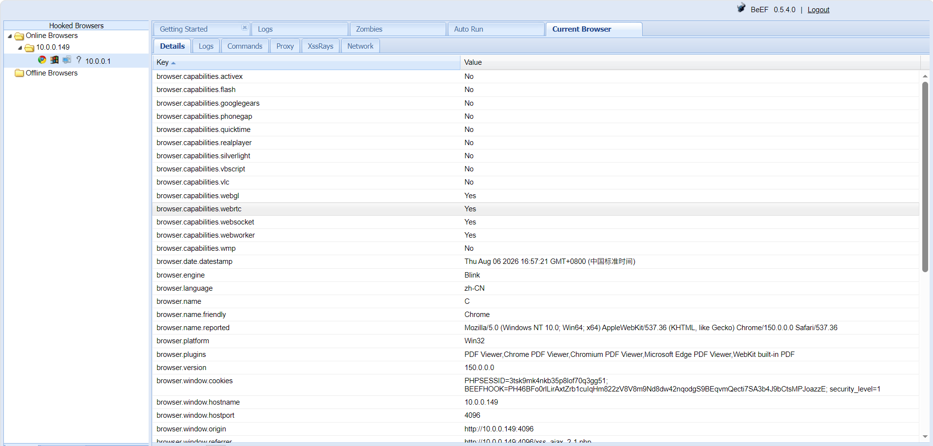This screenshot has height=446, width=933.
Task: Click the Hooked Browsers panel header
Action: point(76,25)
